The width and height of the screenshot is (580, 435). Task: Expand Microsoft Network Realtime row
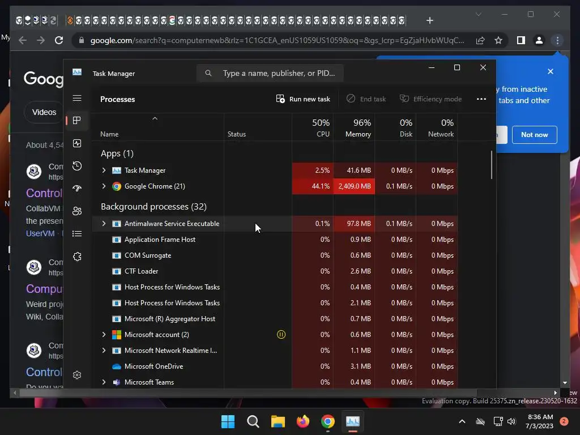click(x=104, y=350)
